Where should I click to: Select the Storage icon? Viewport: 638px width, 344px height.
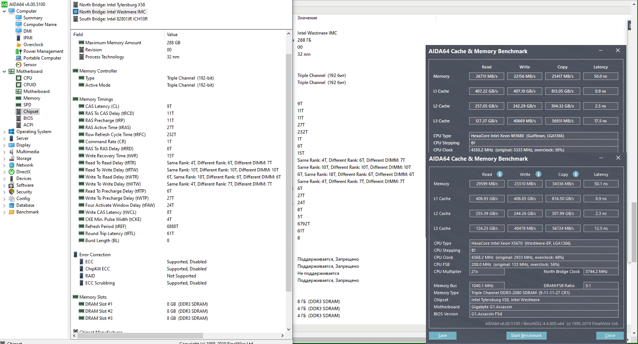click(12, 158)
